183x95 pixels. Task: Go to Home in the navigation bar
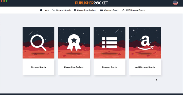[x=46, y=10]
